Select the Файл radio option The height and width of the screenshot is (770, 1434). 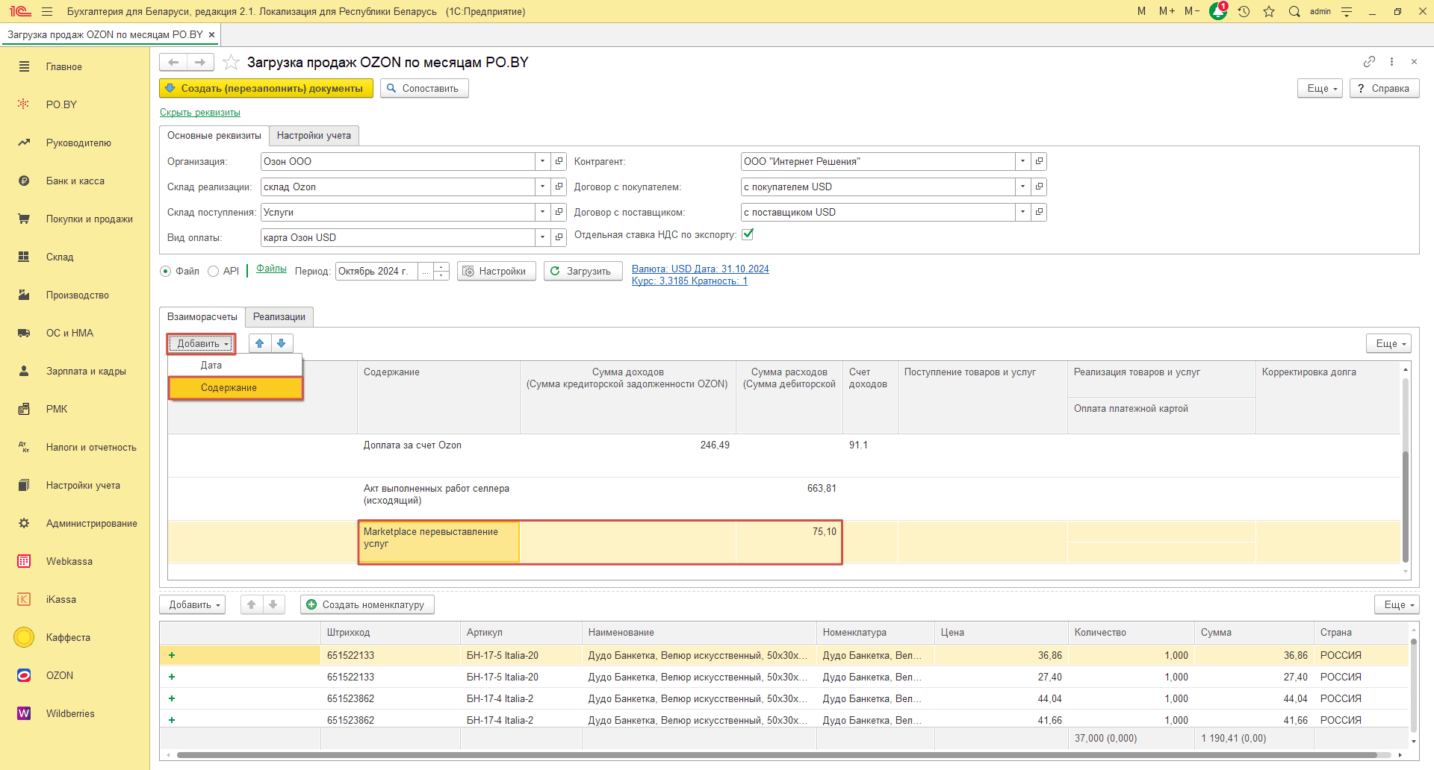click(x=166, y=271)
